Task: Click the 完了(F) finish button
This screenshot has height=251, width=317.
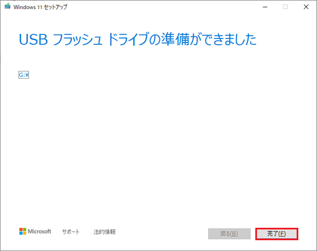Action: (x=277, y=234)
